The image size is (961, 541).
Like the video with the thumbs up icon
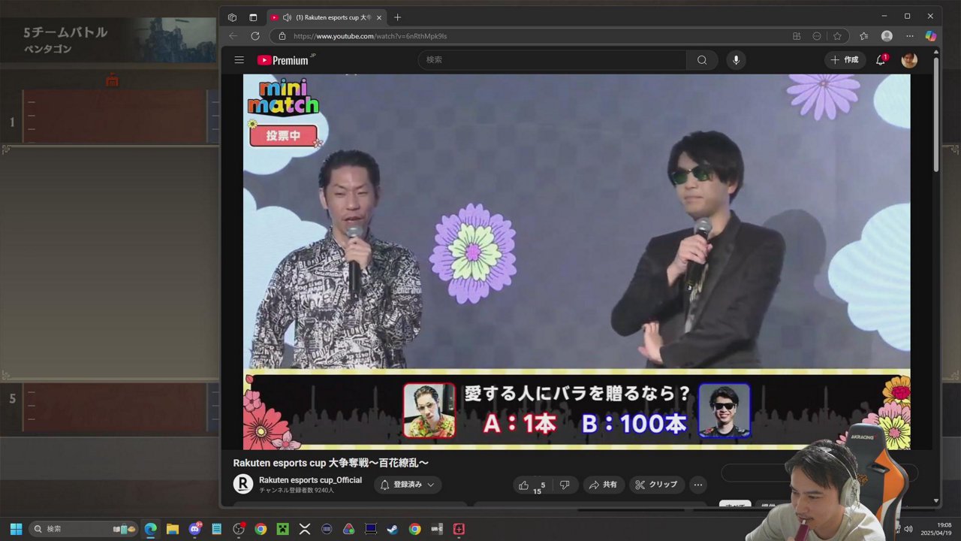click(523, 485)
